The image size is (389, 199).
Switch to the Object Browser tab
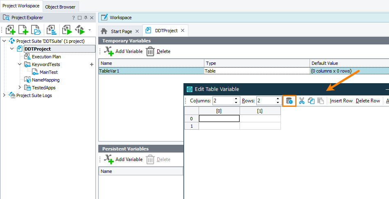pos(60,7)
